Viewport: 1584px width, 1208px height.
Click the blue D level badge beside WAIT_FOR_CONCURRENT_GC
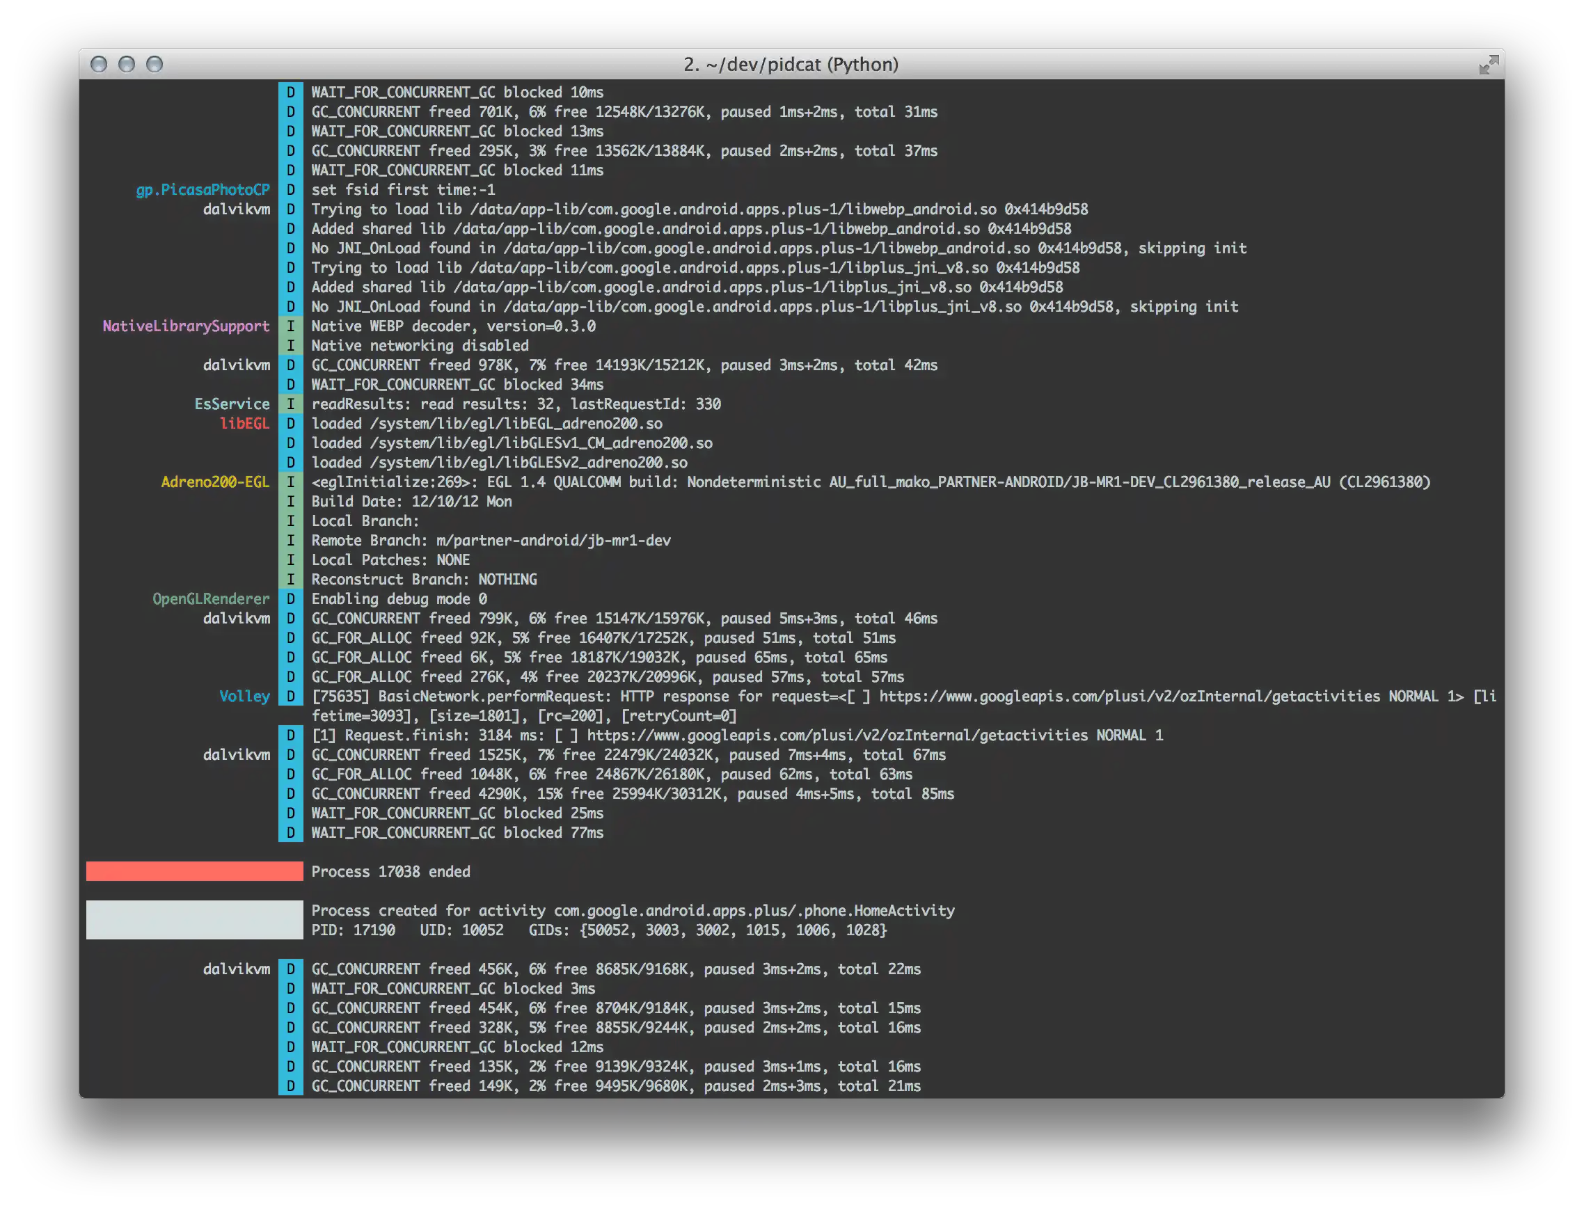pyautogui.click(x=290, y=92)
